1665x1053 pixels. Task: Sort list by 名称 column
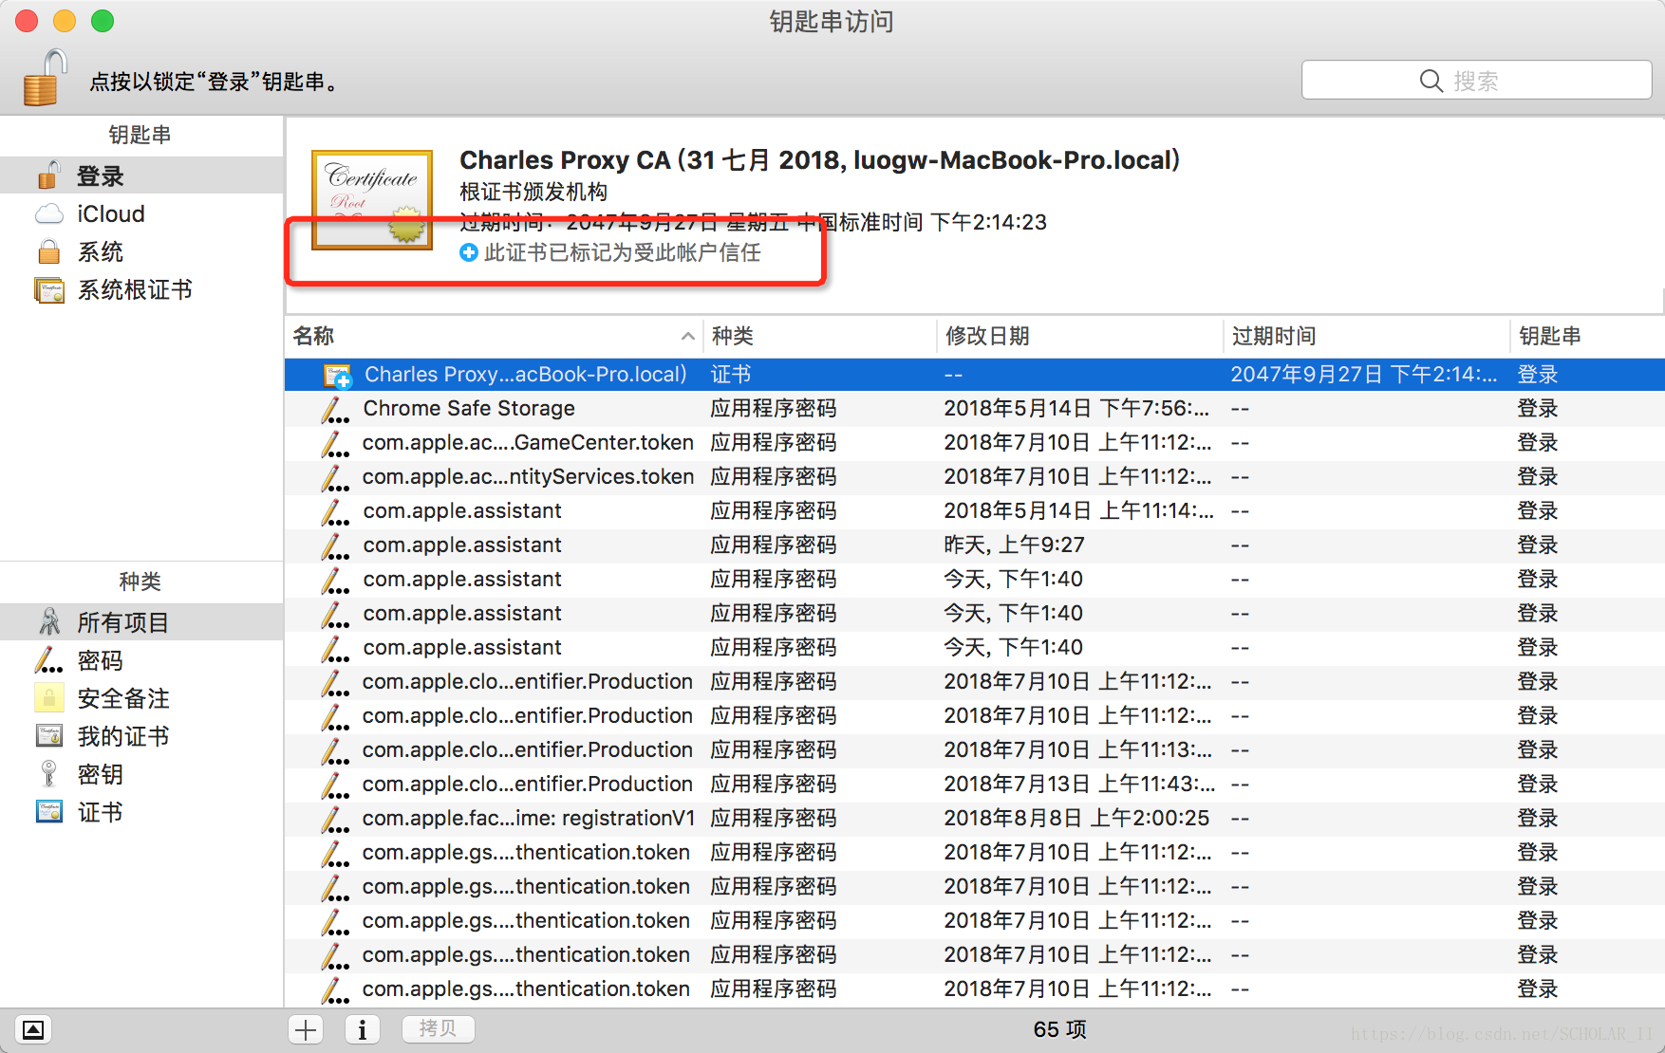click(x=494, y=336)
